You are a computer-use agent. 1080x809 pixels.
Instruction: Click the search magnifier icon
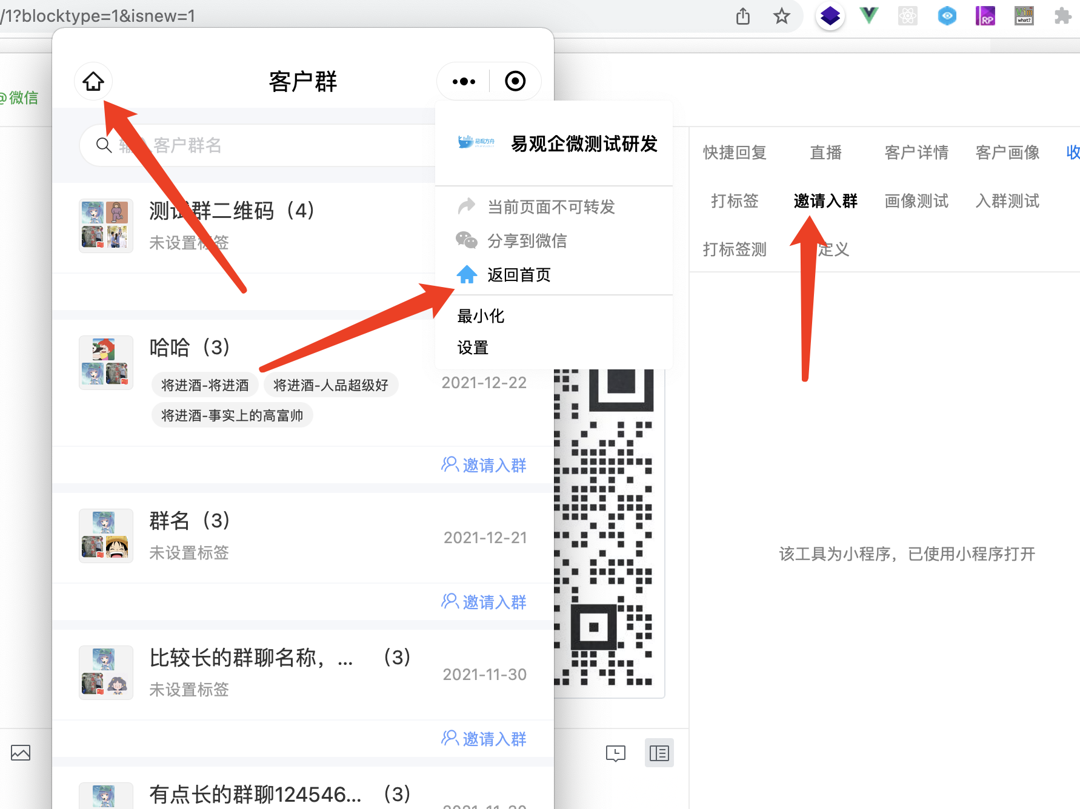point(104,145)
